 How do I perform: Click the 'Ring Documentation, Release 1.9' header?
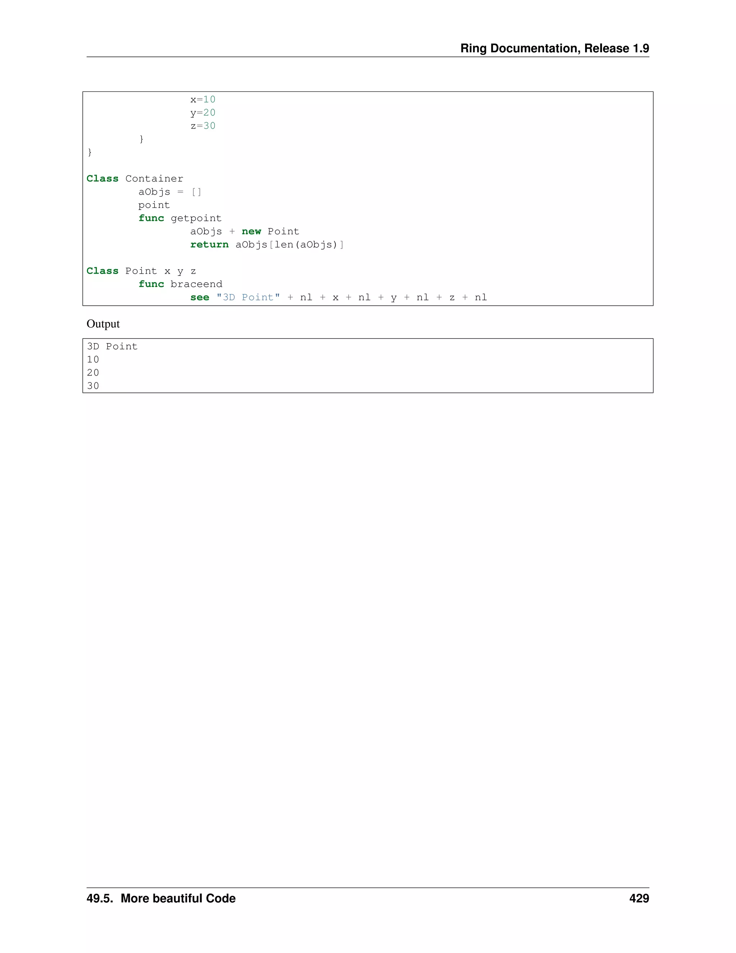[x=554, y=48]
